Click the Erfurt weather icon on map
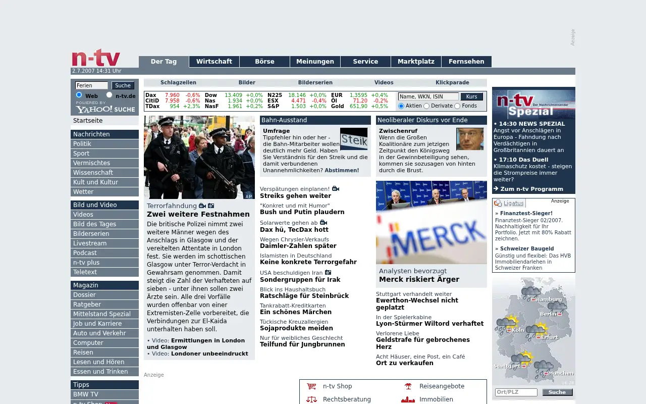Viewport: 646px width, 404px height. [535, 330]
